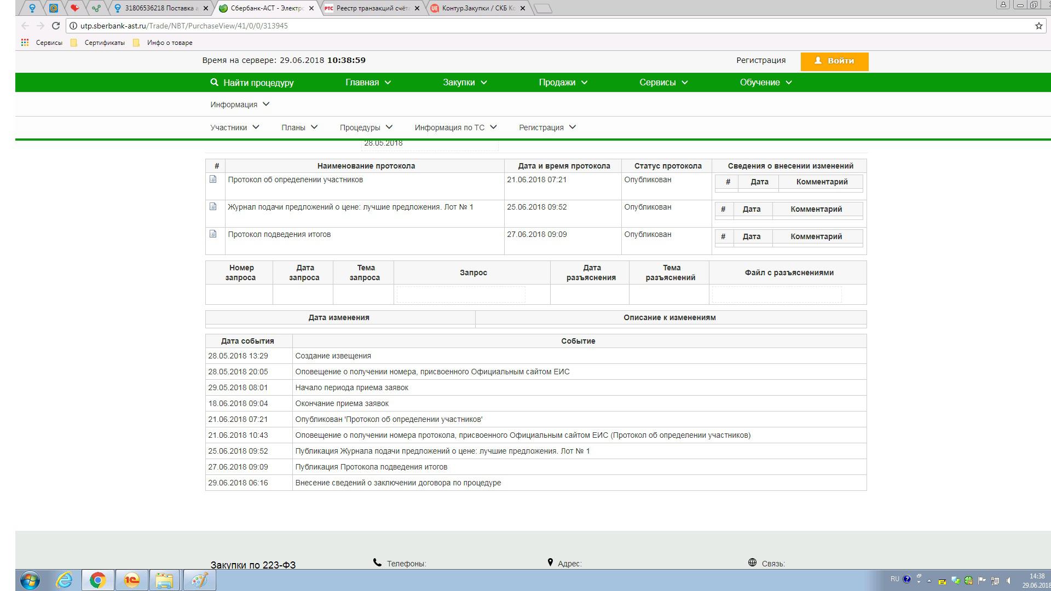This screenshot has width=1051, height=591.
Task: Open site info icon in address bar
Action: point(73,26)
